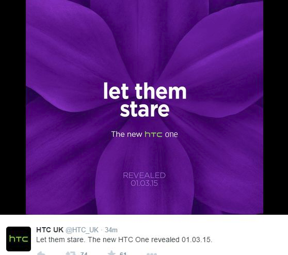View the retweet count of 74
Screen dimensions: 288x255
84,254
